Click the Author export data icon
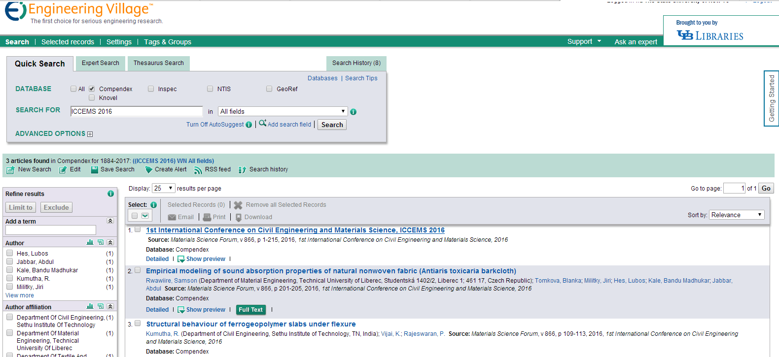This screenshot has width=779, height=357. 101,242
